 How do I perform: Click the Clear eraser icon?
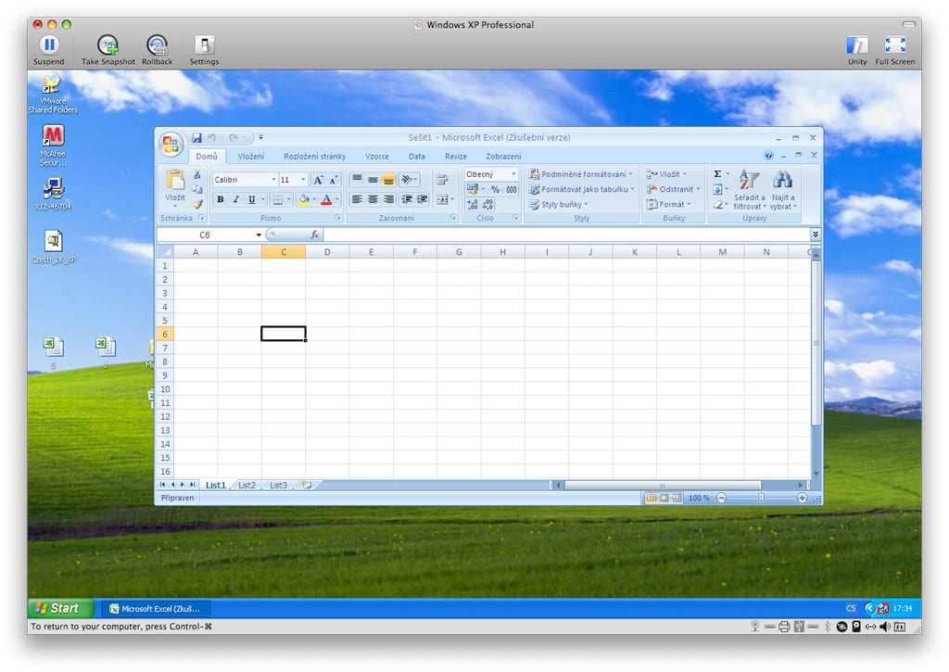[x=717, y=205]
